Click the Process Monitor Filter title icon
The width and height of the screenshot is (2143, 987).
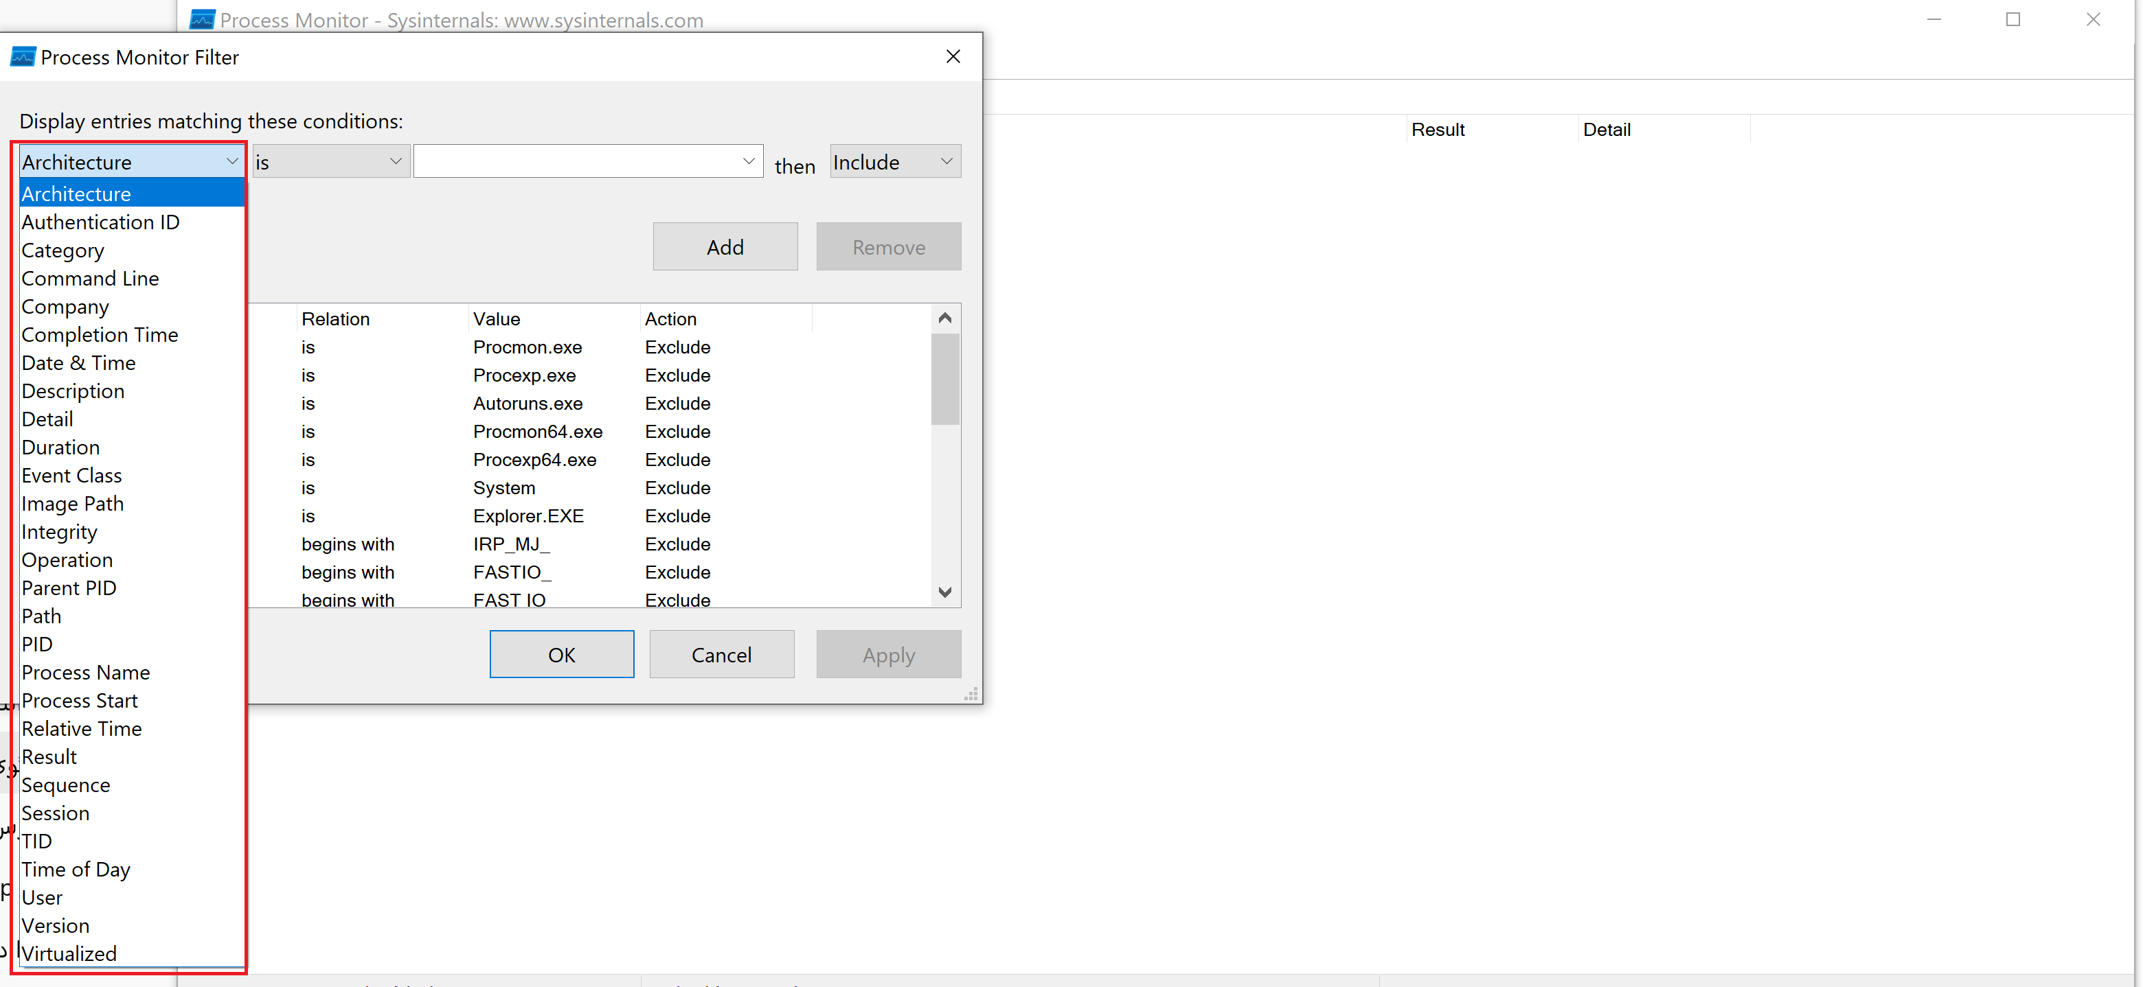point(23,58)
